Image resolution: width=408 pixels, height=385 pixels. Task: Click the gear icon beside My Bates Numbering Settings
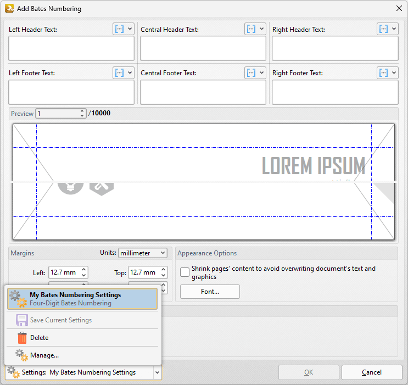[18, 299]
